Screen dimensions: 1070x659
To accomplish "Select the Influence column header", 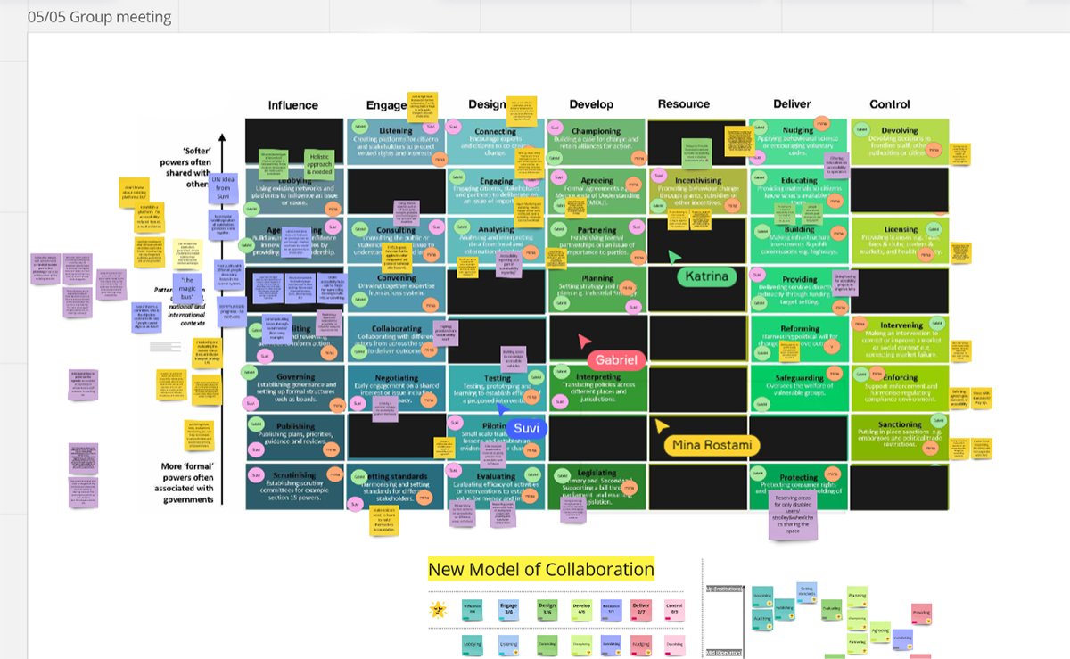I will point(293,105).
